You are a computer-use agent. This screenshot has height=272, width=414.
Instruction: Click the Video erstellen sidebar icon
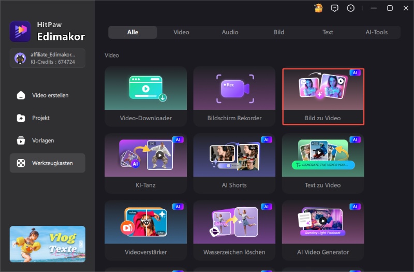[x=21, y=95]
